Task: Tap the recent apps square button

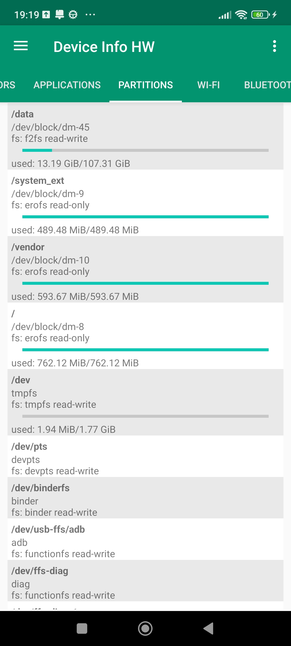Action: (x=82, y=629)
